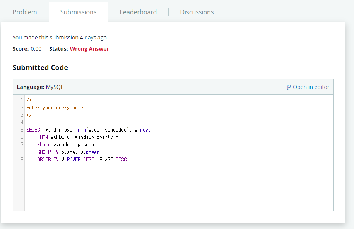Click the GROUP BY p.age line

[x=68, y=152]
